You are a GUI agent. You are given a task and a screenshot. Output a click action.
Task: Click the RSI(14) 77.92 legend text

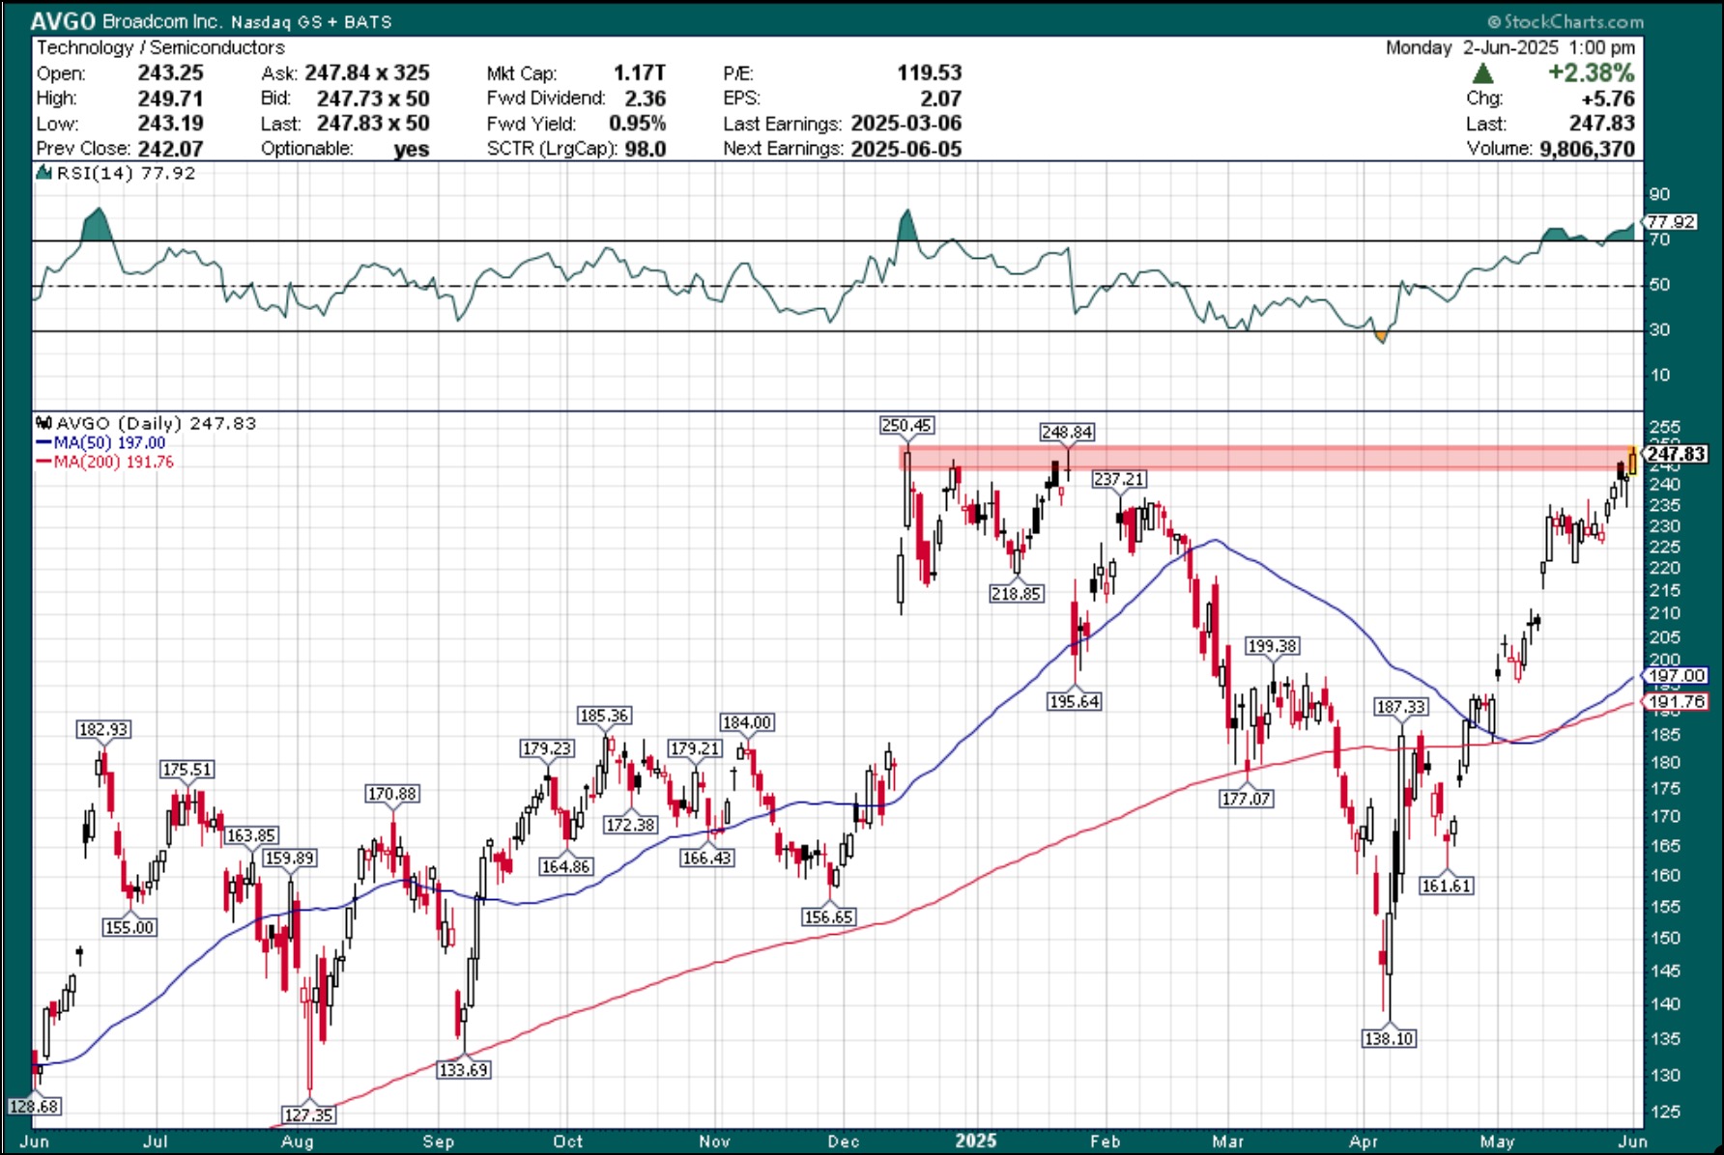126,173
